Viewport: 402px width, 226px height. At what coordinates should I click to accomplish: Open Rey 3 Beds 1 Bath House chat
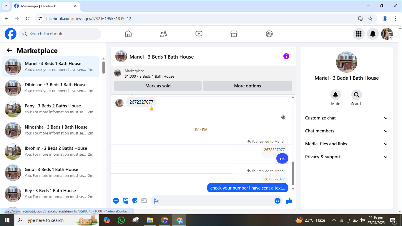coord(51,194)
